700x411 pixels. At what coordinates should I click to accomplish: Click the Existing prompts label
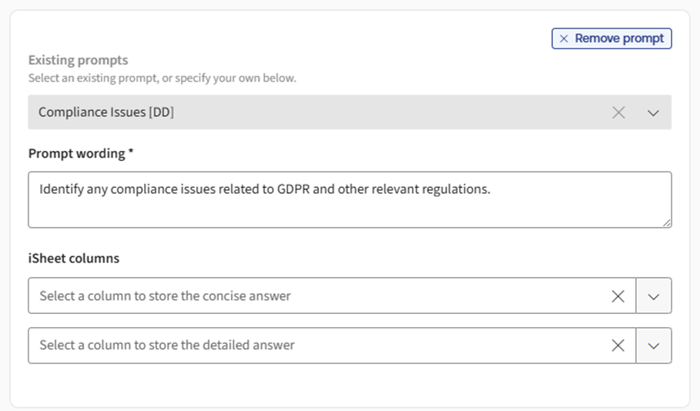point(78,60)
